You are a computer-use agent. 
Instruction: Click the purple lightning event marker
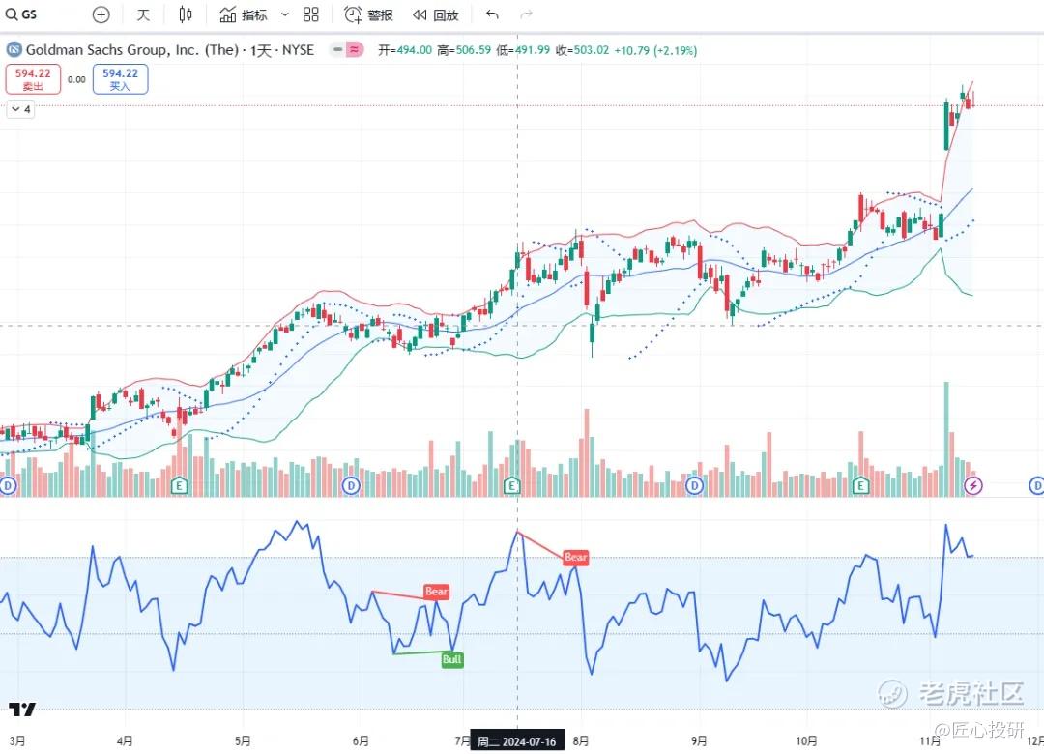(973, 486)
